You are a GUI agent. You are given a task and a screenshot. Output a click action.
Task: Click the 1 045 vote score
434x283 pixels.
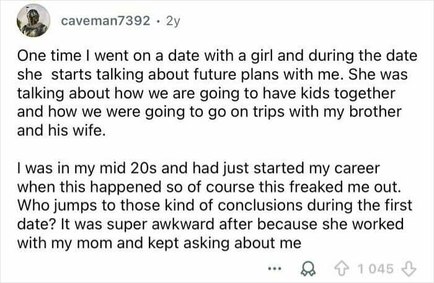[x=376, y=268]
